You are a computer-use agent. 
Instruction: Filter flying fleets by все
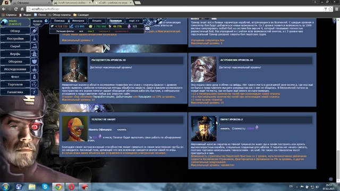[x=81, y=31]
